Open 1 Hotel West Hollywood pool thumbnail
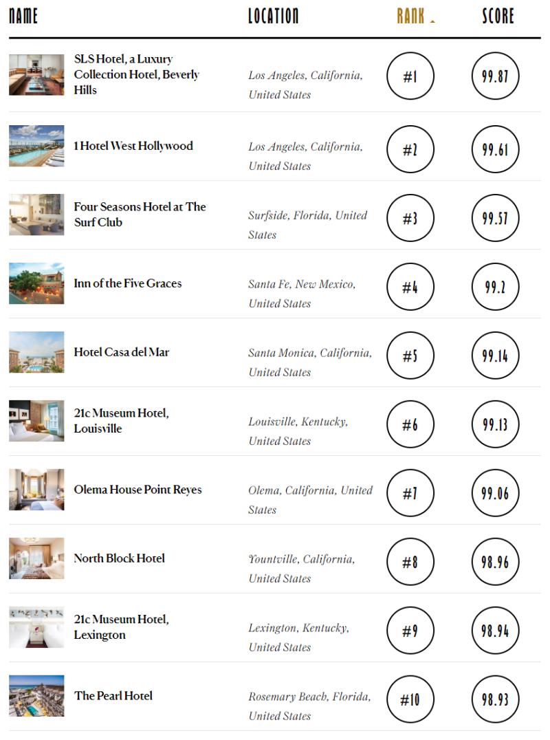550x740 pixels. (36, 146)
